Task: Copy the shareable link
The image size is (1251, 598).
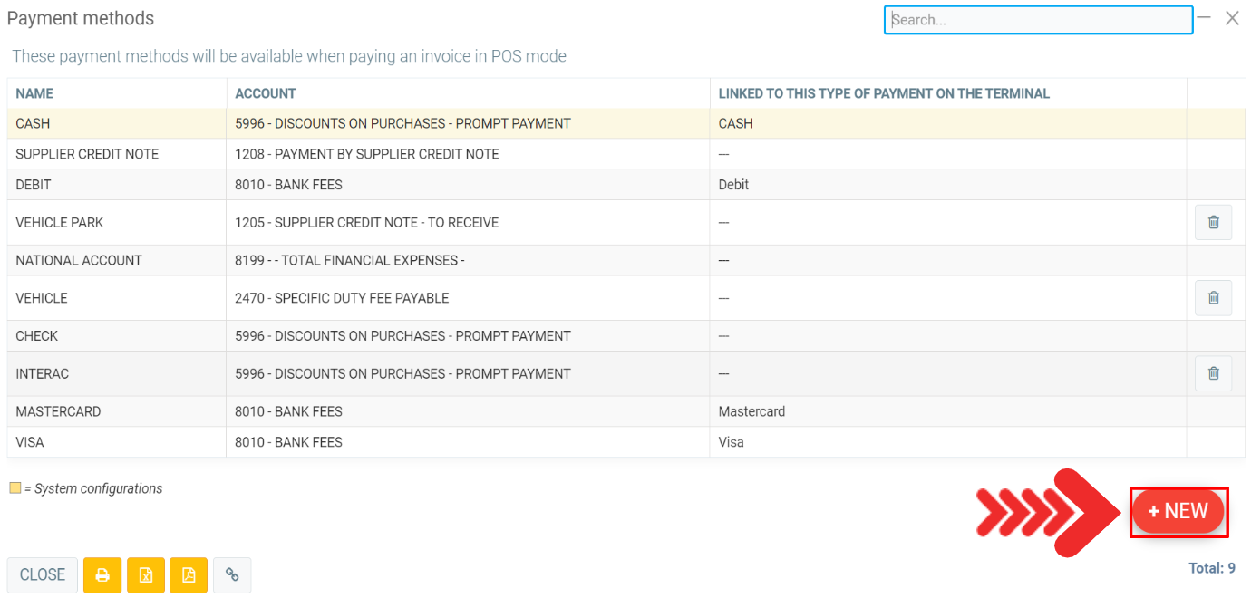Action: [232, 574]
